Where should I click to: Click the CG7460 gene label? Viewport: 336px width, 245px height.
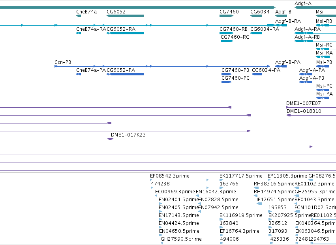pos(229,12)
